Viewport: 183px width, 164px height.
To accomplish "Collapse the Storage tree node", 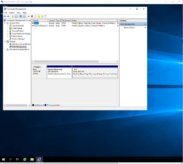I will point(5,41).
